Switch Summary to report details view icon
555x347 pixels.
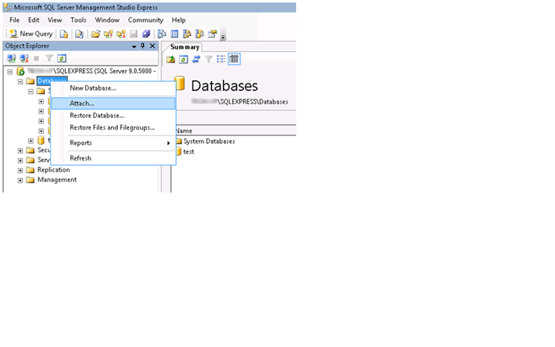(234, 59)
